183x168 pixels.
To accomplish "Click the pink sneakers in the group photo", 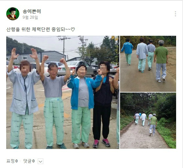I will pyautogui.click(x=101, y=143).
